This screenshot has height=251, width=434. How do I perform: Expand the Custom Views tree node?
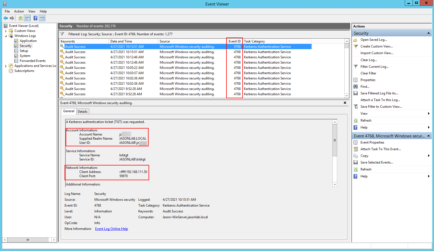click(x=6, y=31)
